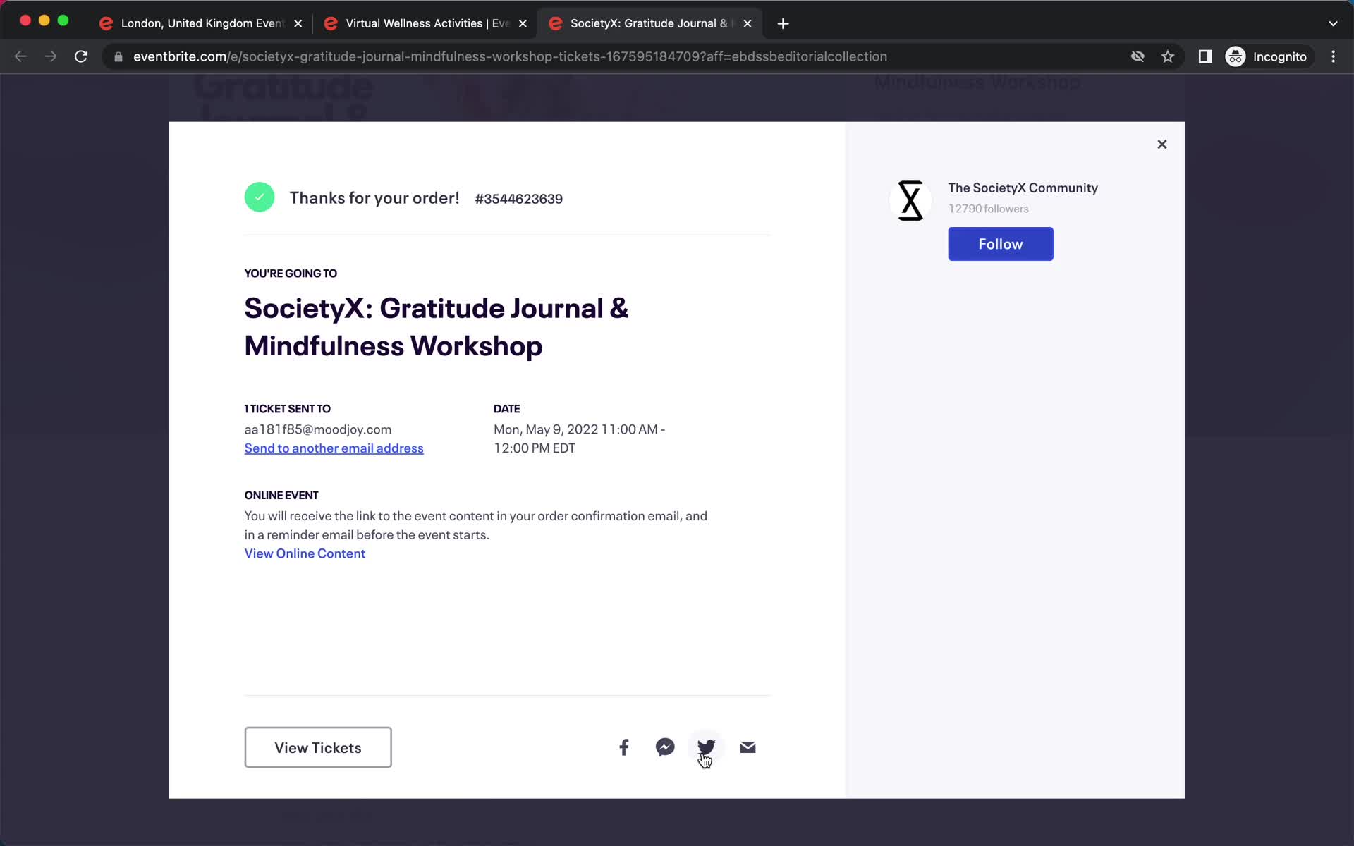1354x846 pixels.
Task: Click the Follow button for SocietyX Community
Action: [x=1000, y=244]
